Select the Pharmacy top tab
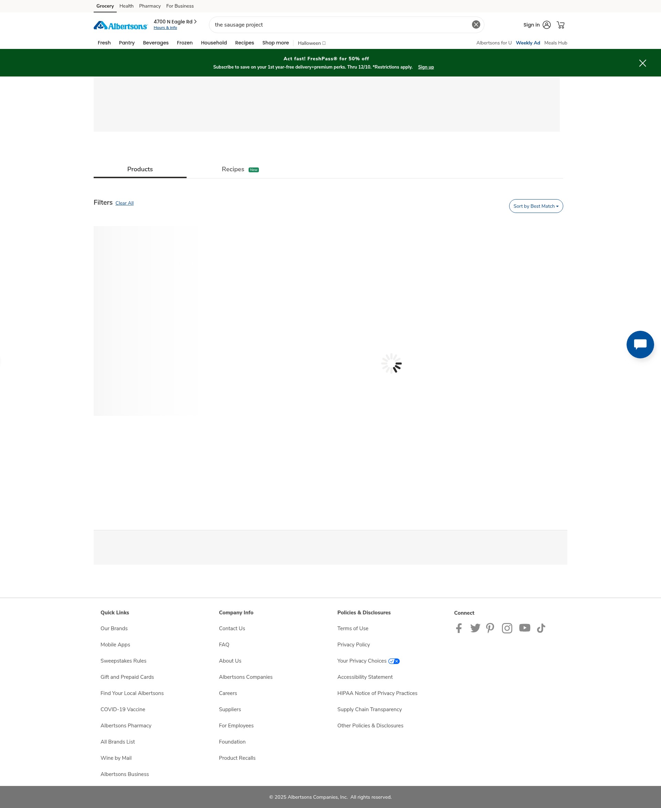Viewport: 661px width, 808px height. coord(150,6)
